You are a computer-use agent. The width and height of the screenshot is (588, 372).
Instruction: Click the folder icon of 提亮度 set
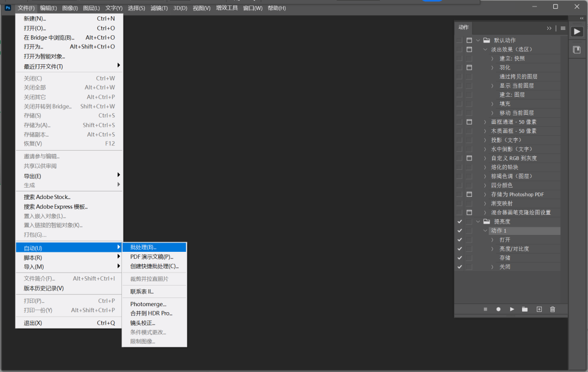(487, 221)
